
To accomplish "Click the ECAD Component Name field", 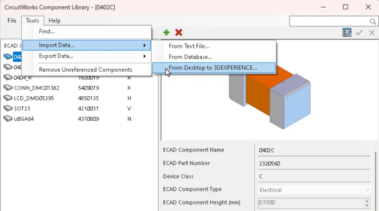I will click(x=314, y=150).
